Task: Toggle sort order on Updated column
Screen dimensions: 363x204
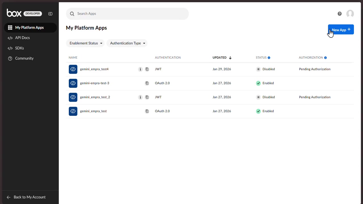Action: click(x=222, y=58)
